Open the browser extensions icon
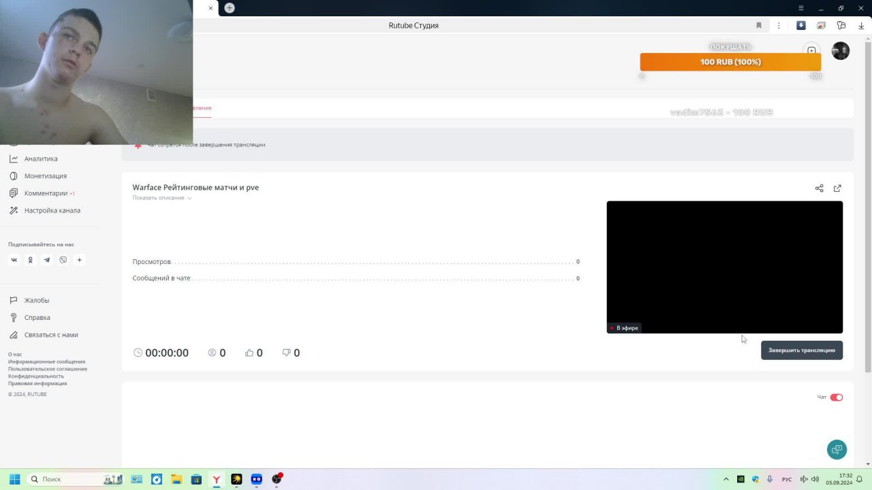The width and height of the screenshot is (872, 490). 841,25
